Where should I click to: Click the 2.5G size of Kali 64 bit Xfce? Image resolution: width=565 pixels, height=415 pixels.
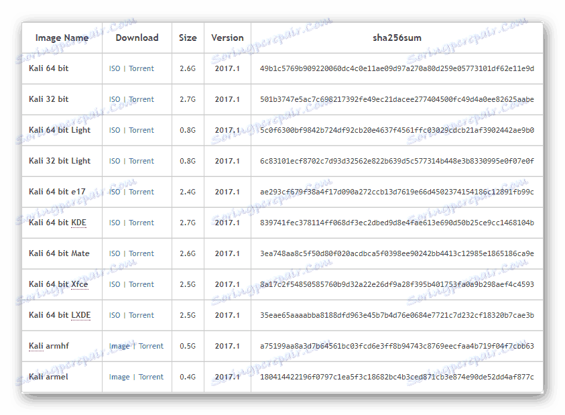tap(188, 284)
